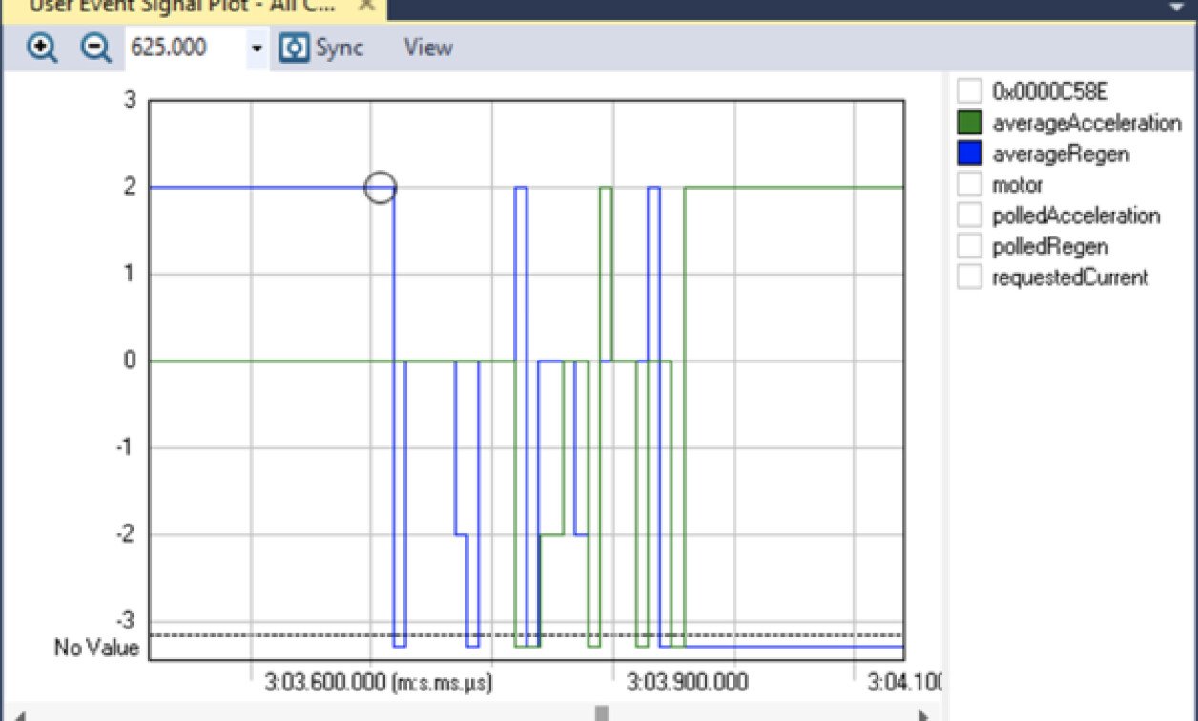Viewport: 1198px width, 721px height.
Task: Click the green averageAcceleration color swatch
Action: (x=967, y=122)
